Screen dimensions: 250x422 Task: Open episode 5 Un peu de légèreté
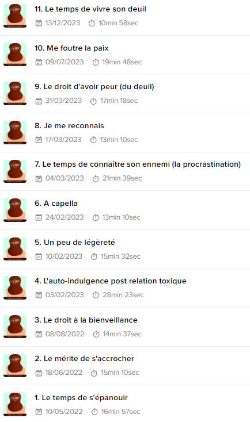click(75, 243)
